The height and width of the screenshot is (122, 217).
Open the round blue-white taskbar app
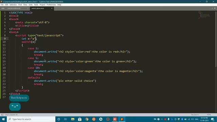click(x=101, y=119)
